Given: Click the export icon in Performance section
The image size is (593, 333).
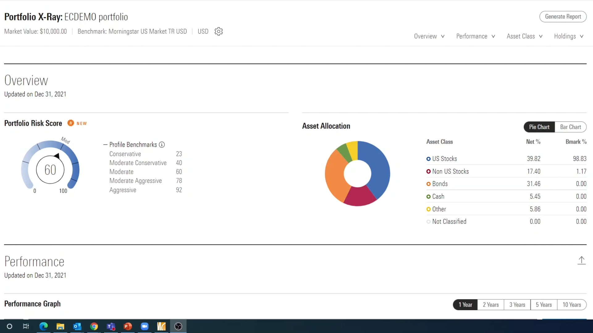Looking at the screenshot, I should (582, 261).
